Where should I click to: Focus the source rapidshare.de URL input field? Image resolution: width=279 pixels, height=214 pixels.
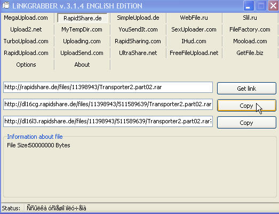point(108,87)
